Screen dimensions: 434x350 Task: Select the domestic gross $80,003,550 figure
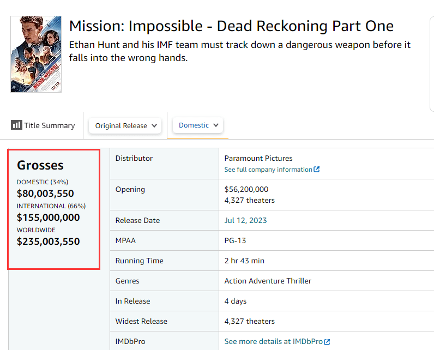45,194
